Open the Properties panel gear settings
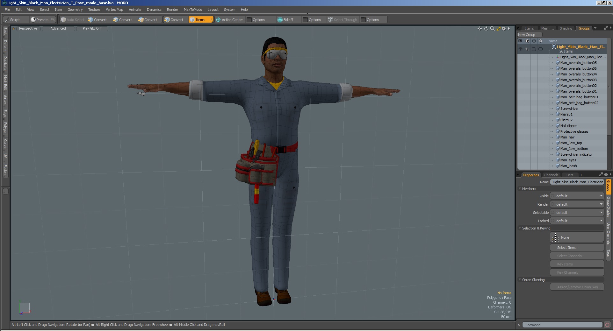The image size is (613, 331). pyautogui.click(x=606, y=174)
